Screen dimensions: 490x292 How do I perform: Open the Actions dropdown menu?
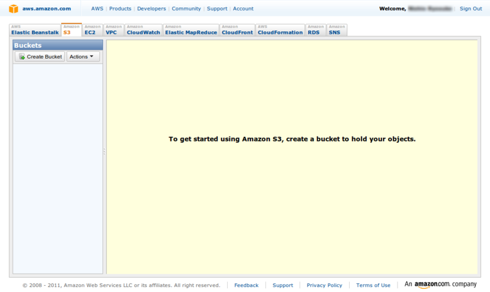click(x=83, y=56)
